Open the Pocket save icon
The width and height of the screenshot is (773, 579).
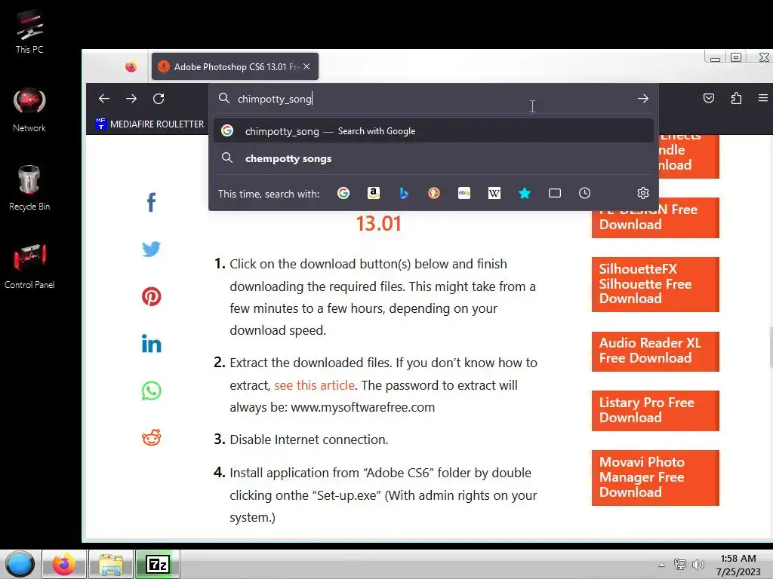(x=708, y=99)
